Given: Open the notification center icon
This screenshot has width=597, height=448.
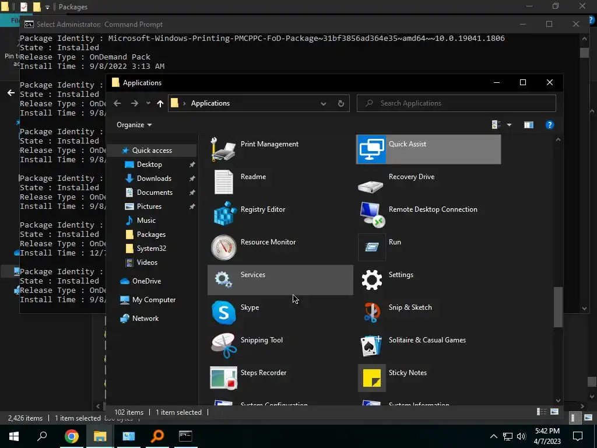Looking at the screenshot, I should pos(578,436).
